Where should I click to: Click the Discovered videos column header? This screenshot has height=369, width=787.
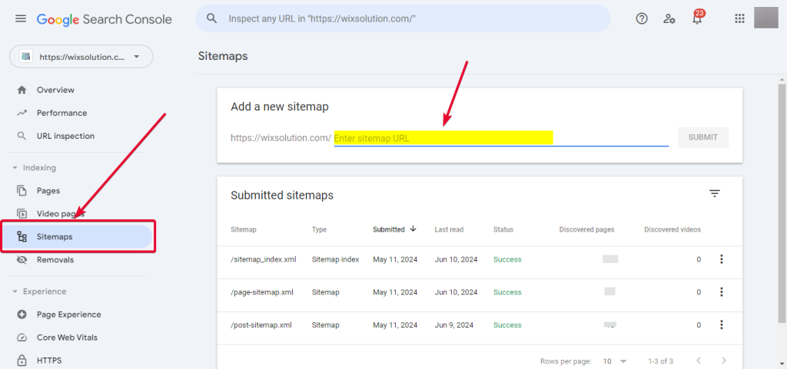point(672,230)
